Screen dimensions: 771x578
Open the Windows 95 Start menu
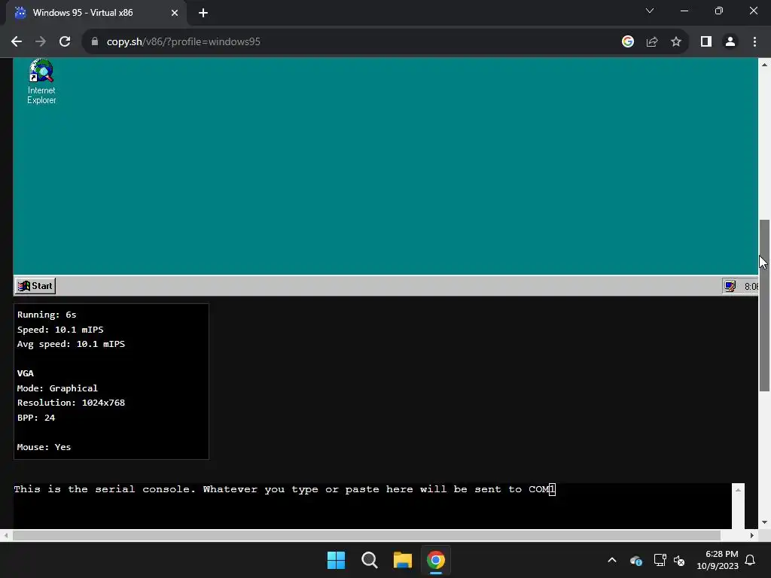pos(35,286)
